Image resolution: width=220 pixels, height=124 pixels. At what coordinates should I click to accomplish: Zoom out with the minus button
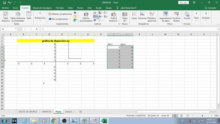[x=193, y=116]
